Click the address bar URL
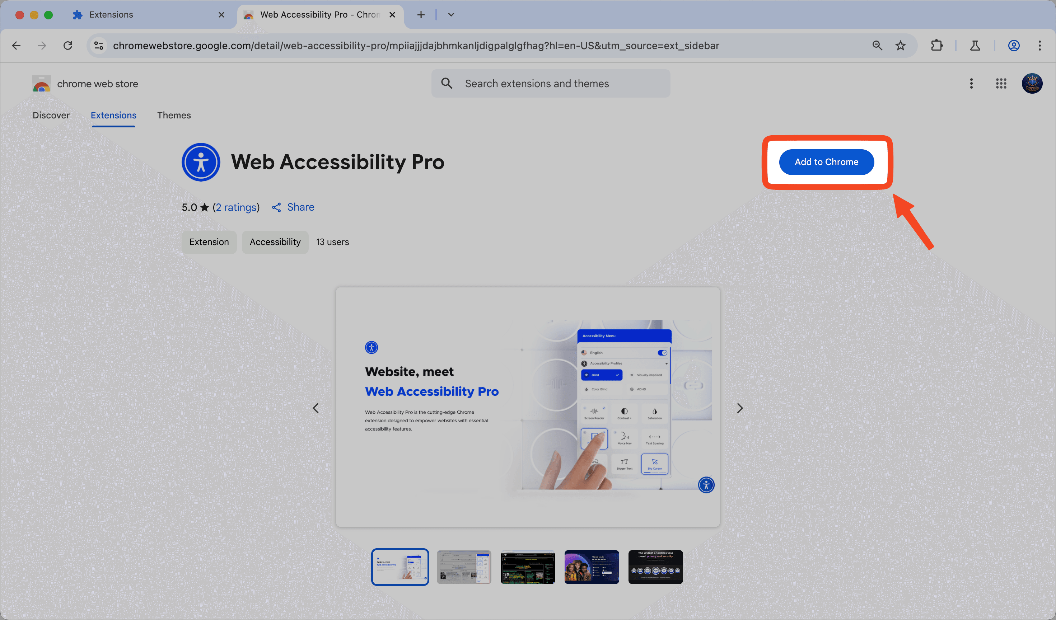Viewport: 1056px width, 620px height. [x=416, y=46]
